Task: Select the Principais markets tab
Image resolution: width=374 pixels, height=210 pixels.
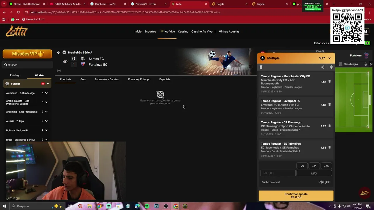Action: pyautogui.click(x=65, y=79)
